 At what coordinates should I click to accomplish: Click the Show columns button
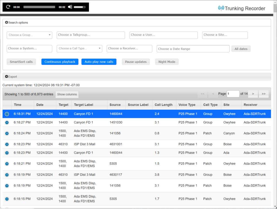67,94
